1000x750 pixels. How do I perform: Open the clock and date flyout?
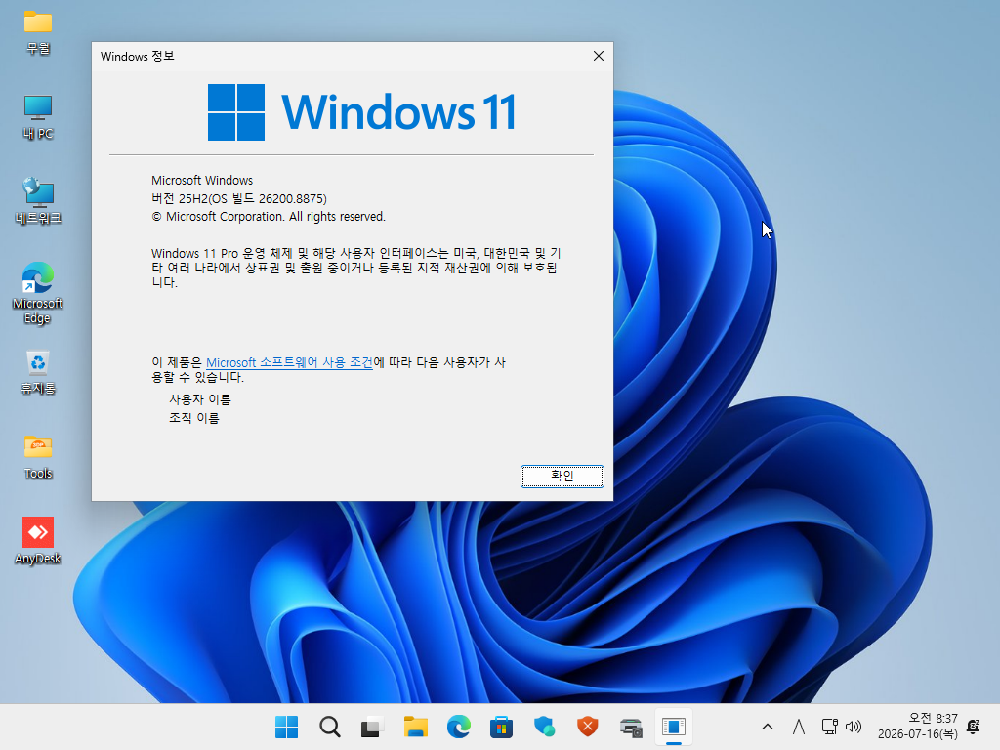click(x=918, y=727)
